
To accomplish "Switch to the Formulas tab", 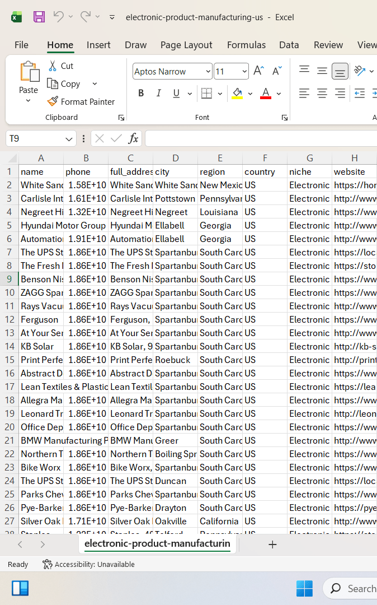I will pyautogui.click(x=246, y=45).
